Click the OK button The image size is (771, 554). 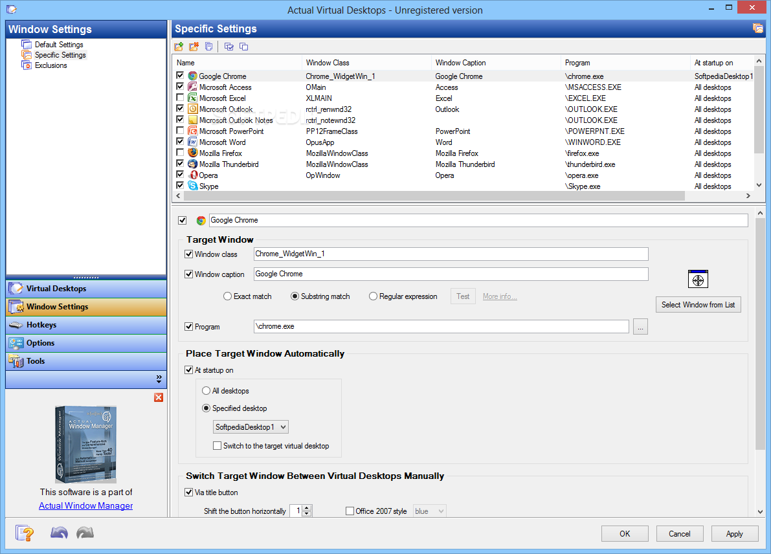[x=625, y=534]
